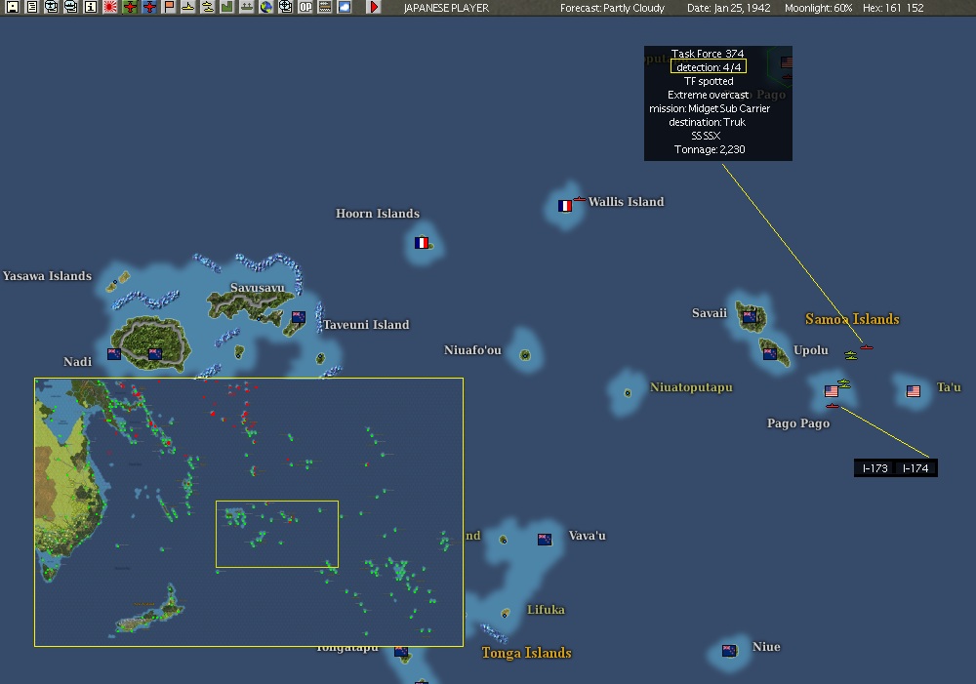Click the flag base on Upolu
Viewport: 976px width, 684px height.
770,354
